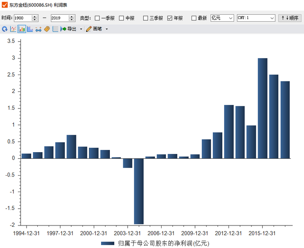Screen dimensions: 304x248
Task: Click the legend color swatch bar
Action: click(108, 244)
